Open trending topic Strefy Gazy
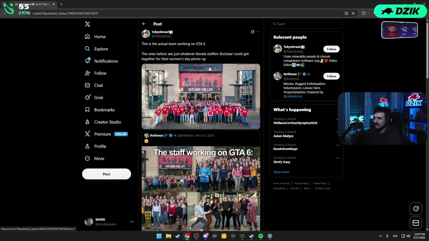This screenshot has height=241, width=429. tap(282, 162)
